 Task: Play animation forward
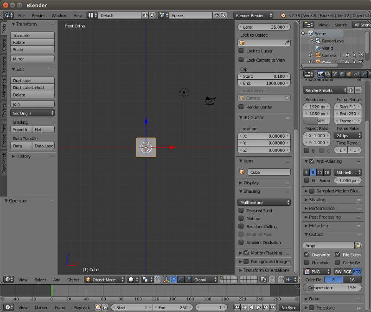click(x=258, y=307)
